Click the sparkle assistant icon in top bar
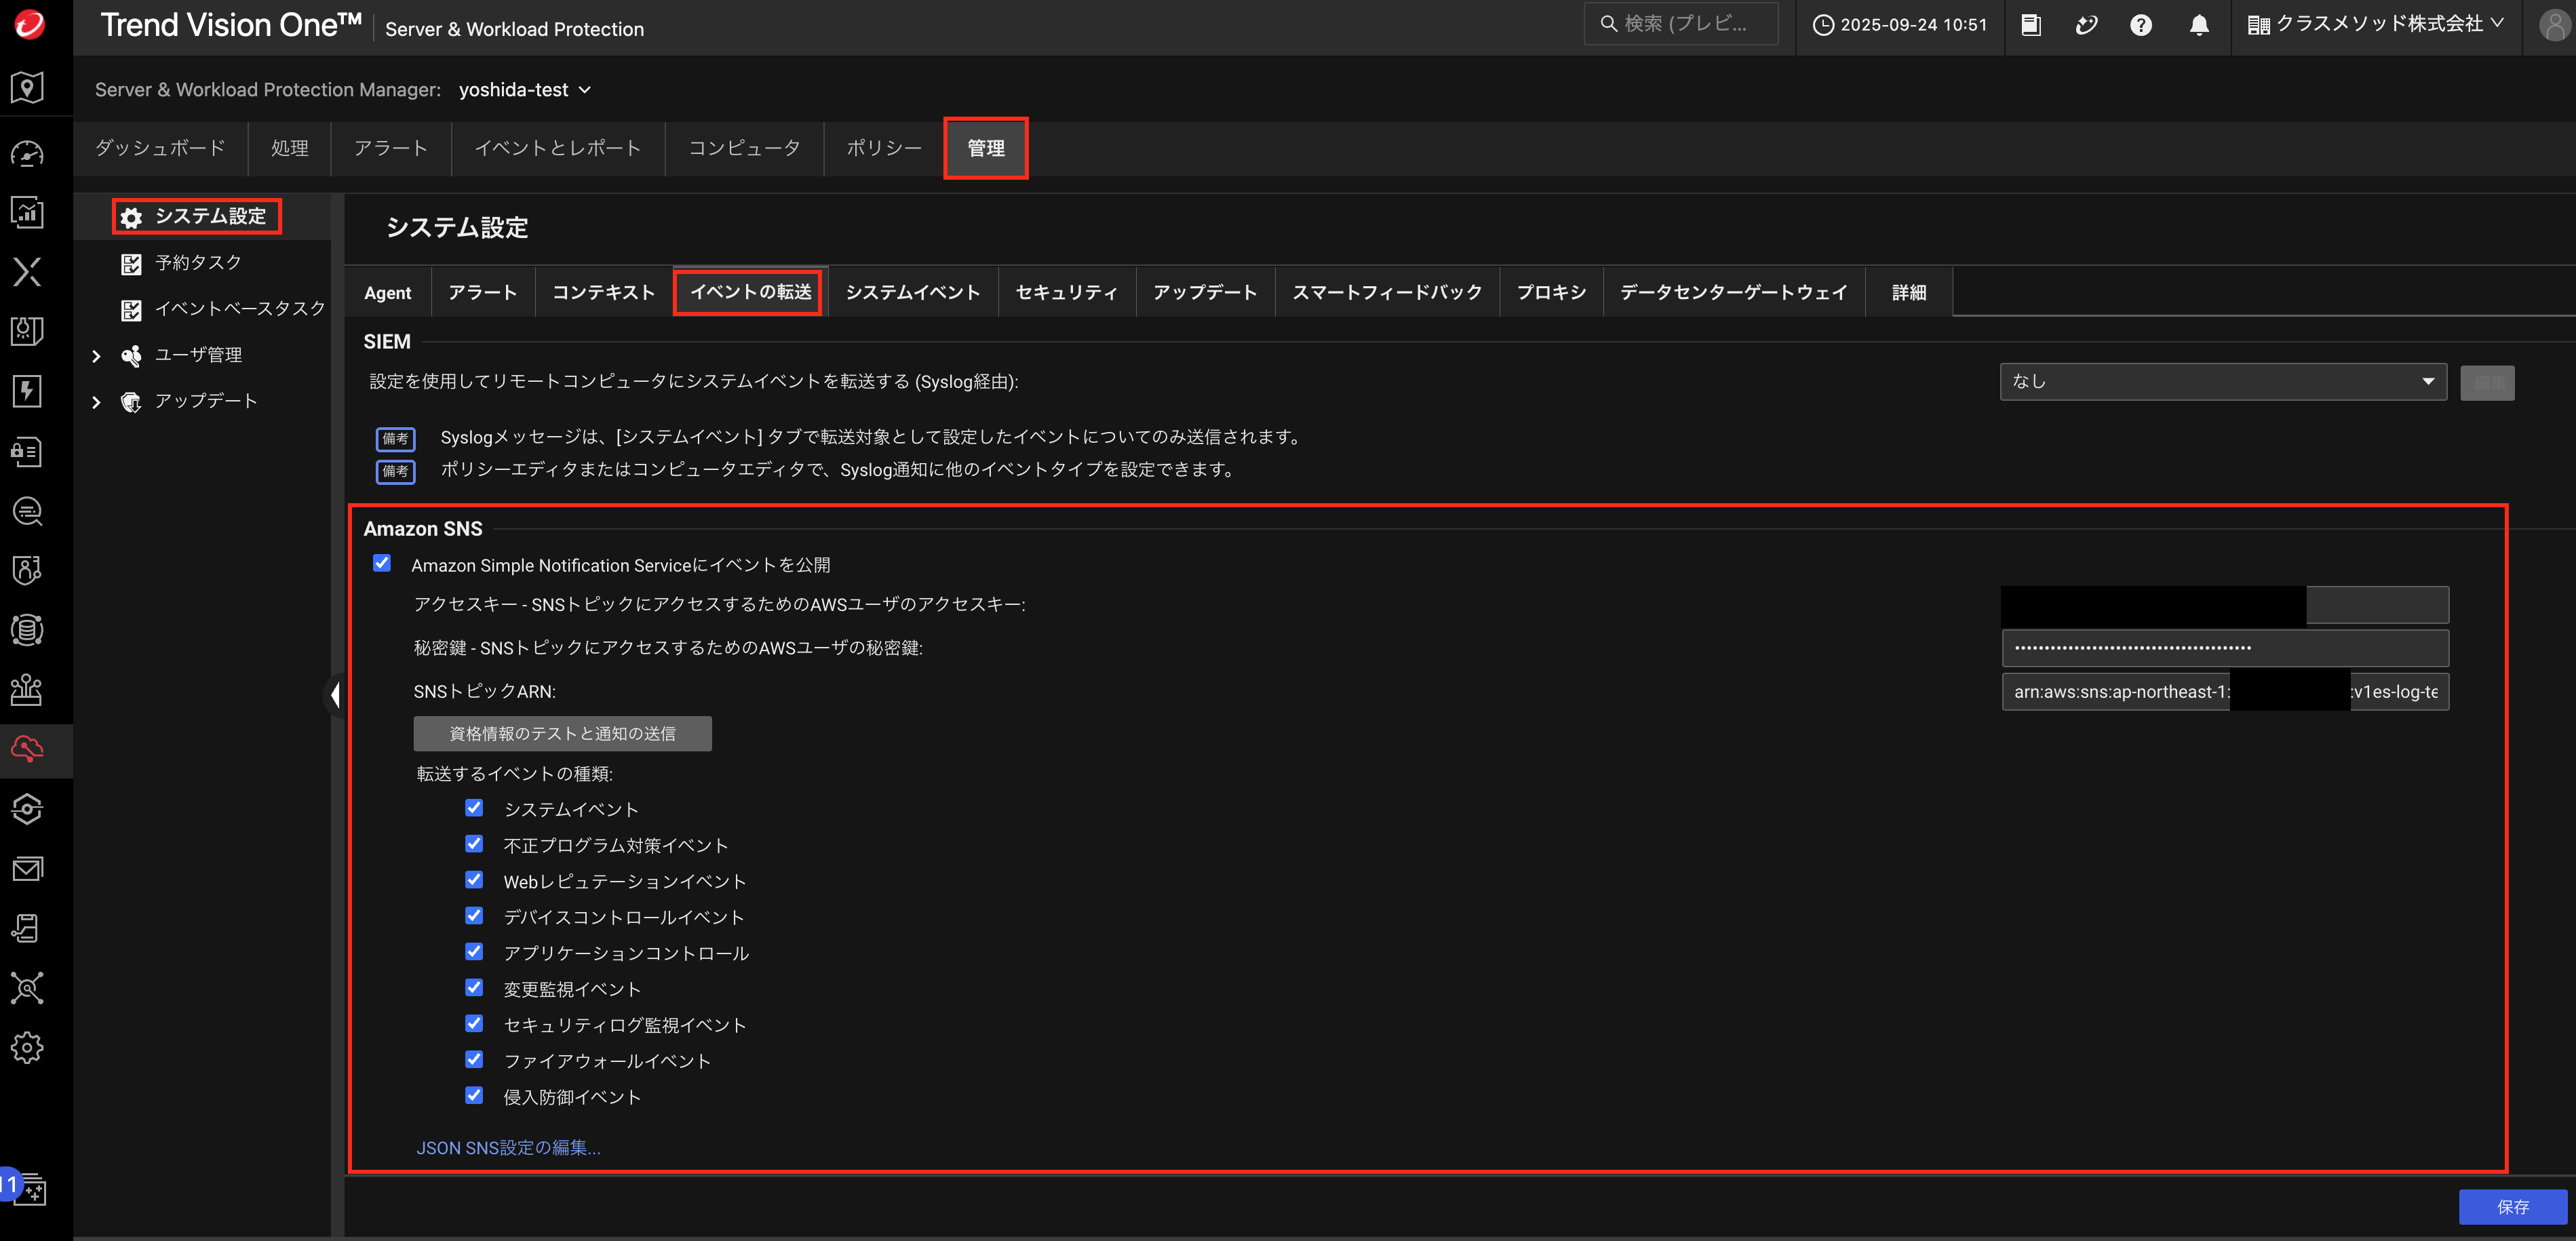This screenshot has width=2576, height=1241. (x=2086, y=25)
